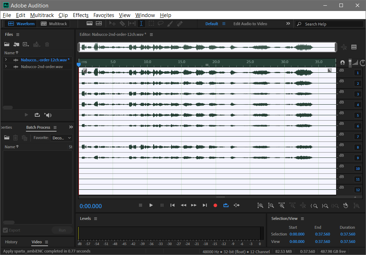366x255 pixels.
Task: Select the Edit Audio to Video workspace
Action: (x=250, y=24)
